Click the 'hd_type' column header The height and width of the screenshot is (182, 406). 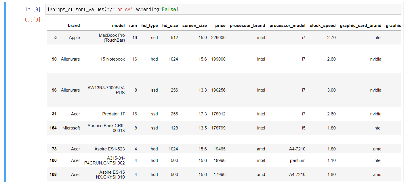coord(150,26)
